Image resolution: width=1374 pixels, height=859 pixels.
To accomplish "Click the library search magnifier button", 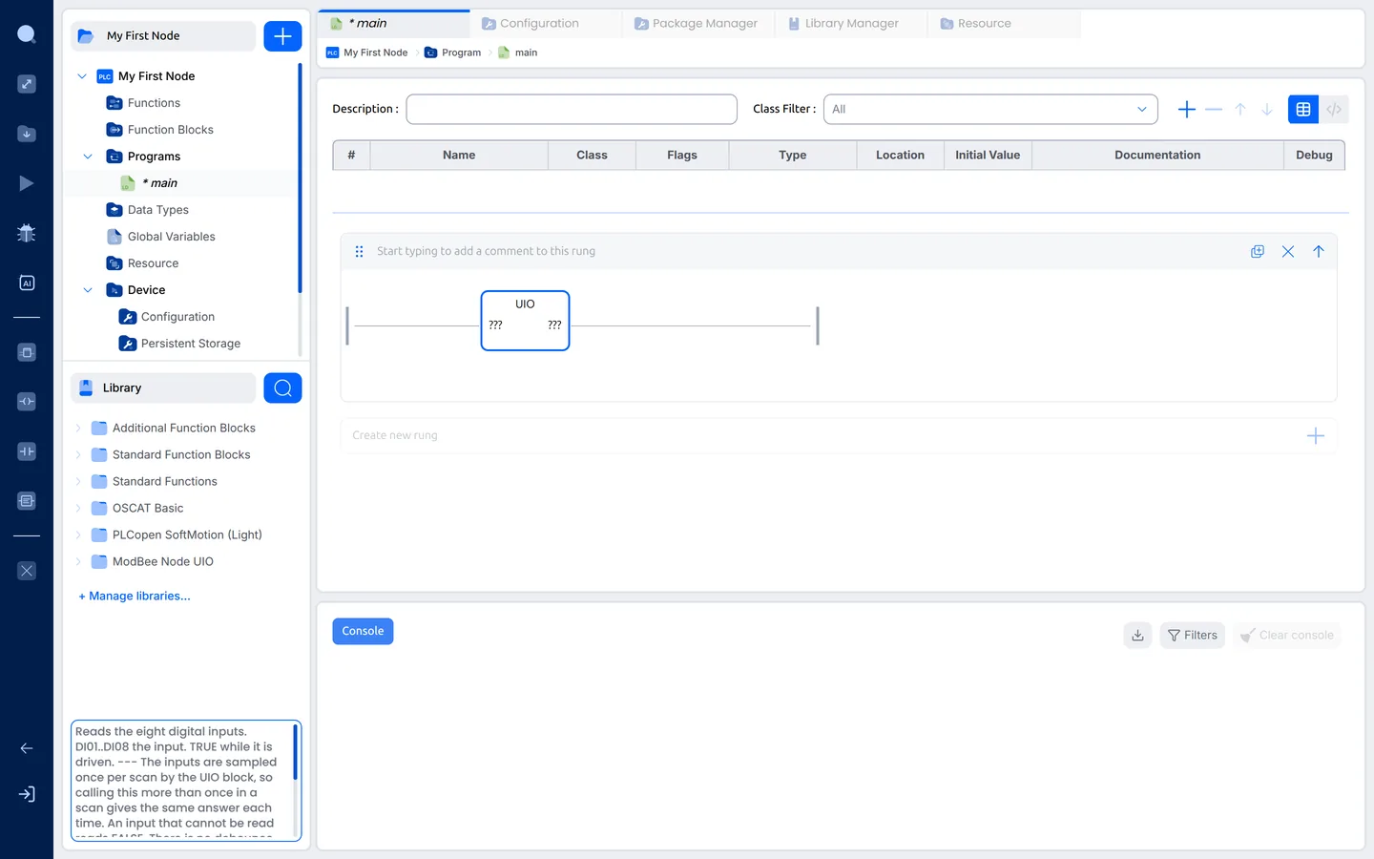I will point(282,388).
